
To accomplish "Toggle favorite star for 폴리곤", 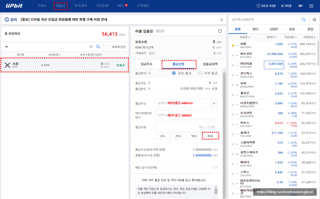I will click(233, 95).
